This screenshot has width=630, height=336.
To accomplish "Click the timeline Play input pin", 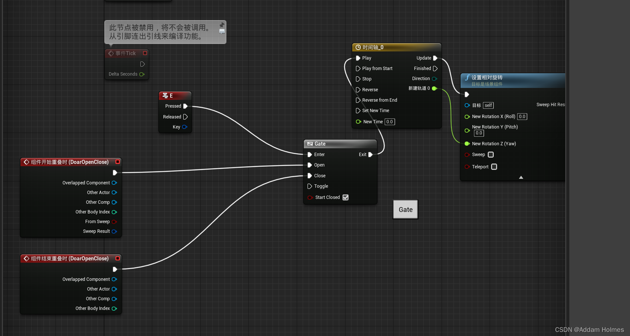I will click(358, 58).
